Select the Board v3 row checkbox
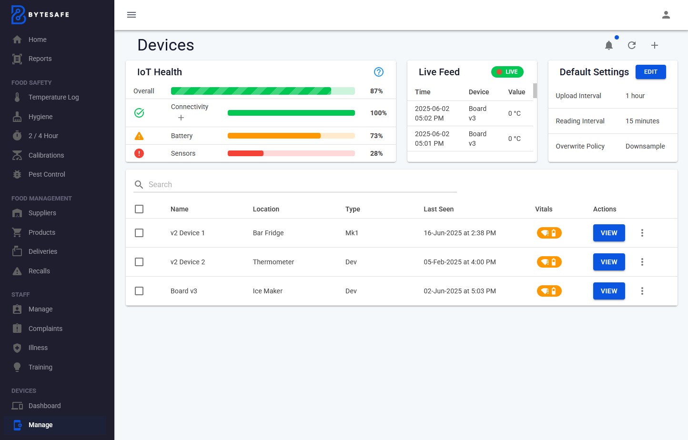This screenshot has height=440, width=688. tap(139, 291)
